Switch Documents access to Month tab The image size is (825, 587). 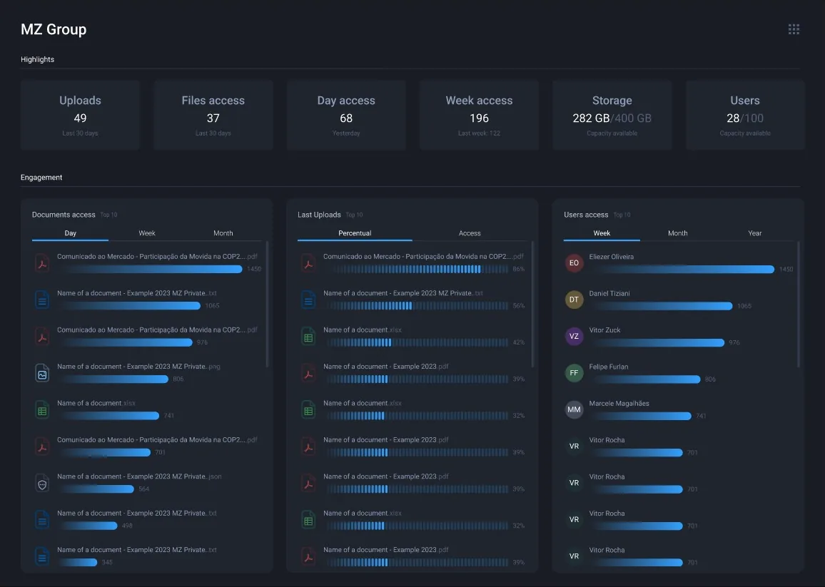(223, 233)
